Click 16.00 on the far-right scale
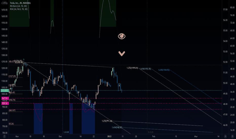The image size is (236, 139). pos(232,130)
